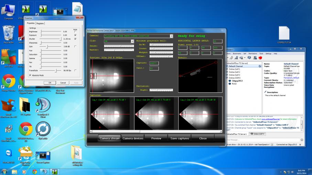
Task: Open Windows Explorer from the taskbar
Action: 14,172
